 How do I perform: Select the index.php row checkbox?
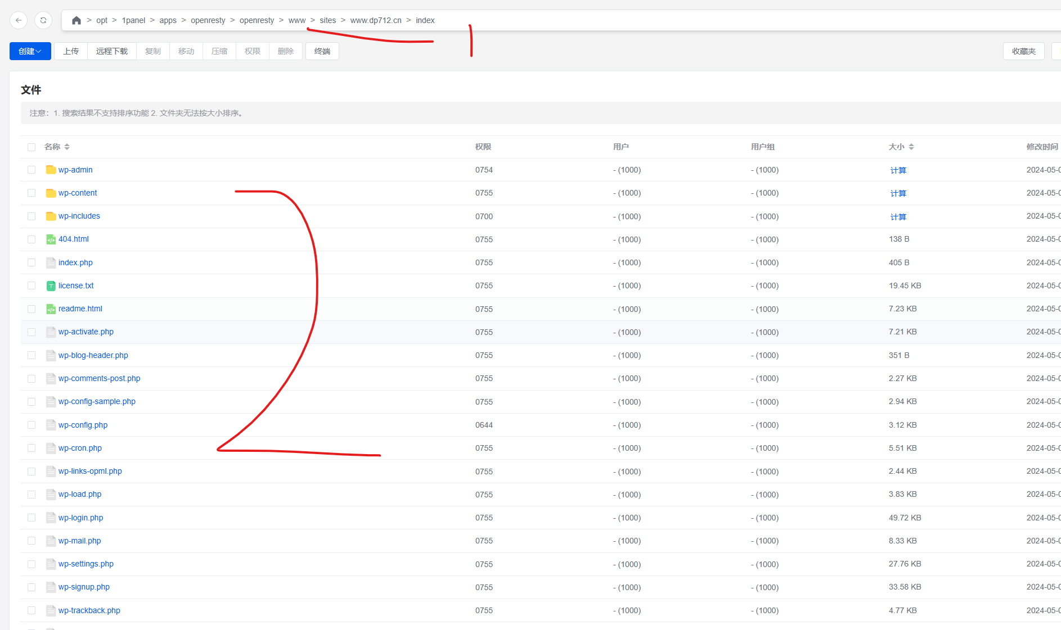[32, 263]
